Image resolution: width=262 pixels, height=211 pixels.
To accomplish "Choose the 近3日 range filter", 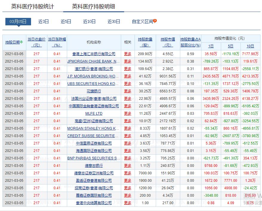I will click(x=44, y=21).
